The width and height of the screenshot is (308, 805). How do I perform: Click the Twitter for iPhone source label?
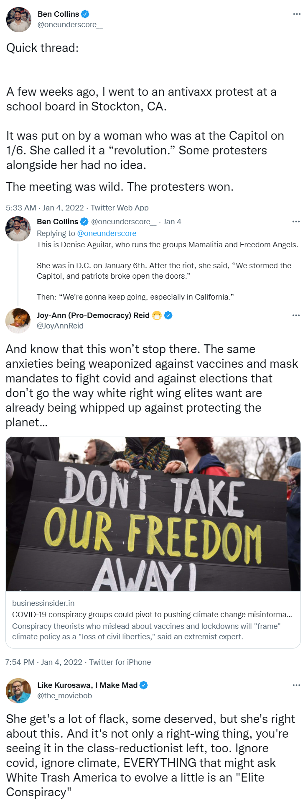pyautogui.click(x=120, y=662)
